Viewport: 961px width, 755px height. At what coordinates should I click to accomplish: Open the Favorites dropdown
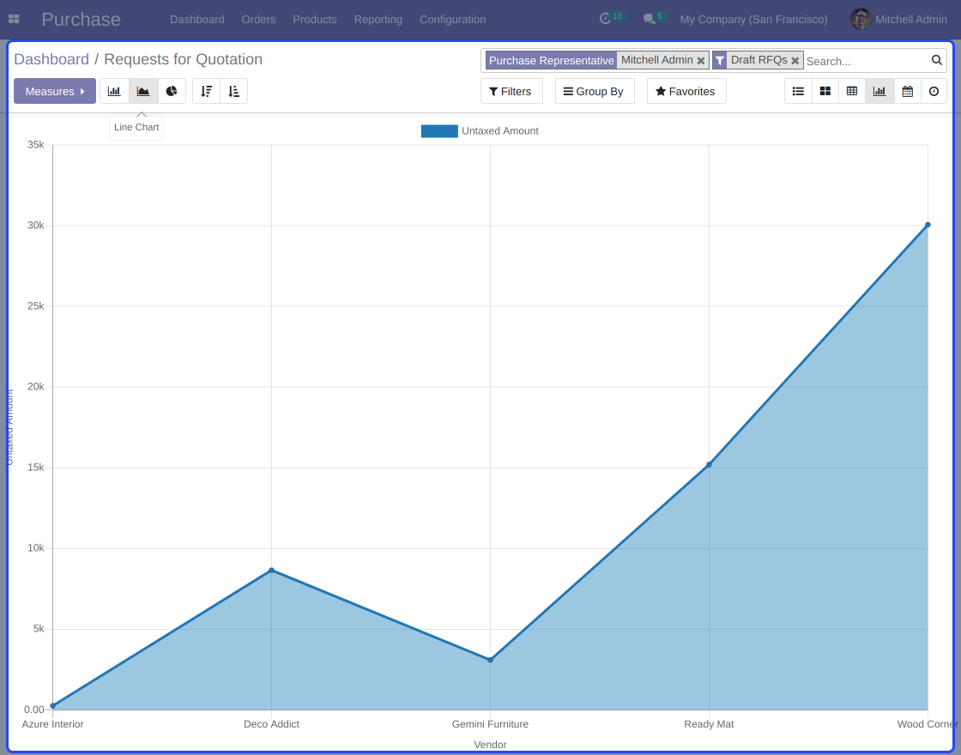[686, 91]
